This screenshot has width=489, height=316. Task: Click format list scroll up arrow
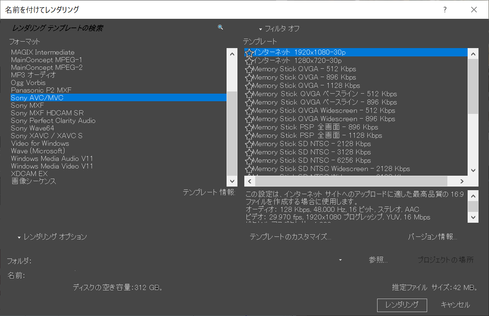(232, 54)
